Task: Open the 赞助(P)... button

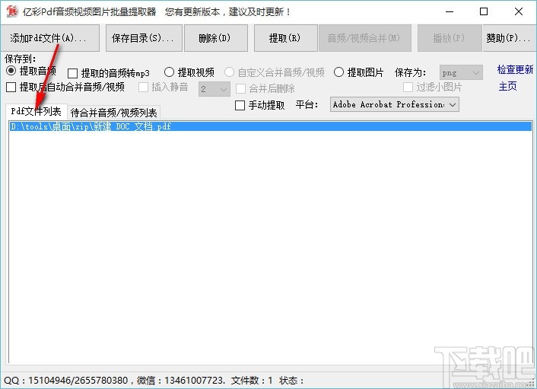Action: (510, 38)
